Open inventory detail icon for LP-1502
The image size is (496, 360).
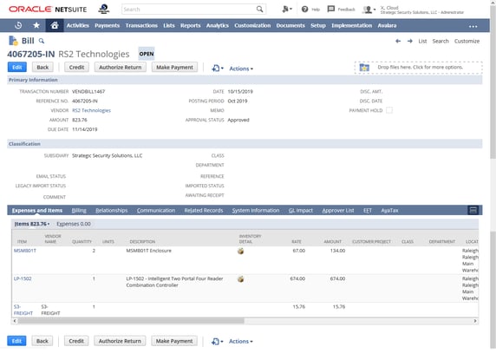[241, 279]
